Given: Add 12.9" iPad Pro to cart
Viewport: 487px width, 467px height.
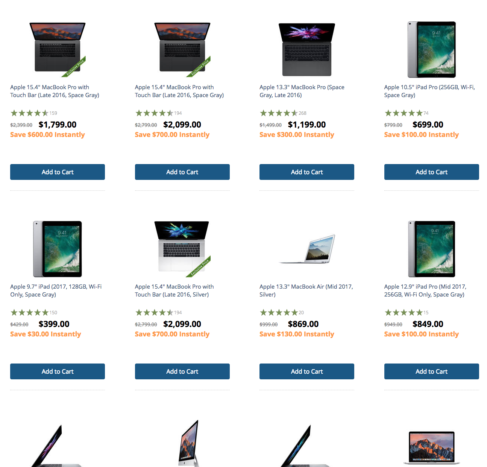Looking at the screenshot, I should pos(432,371).
